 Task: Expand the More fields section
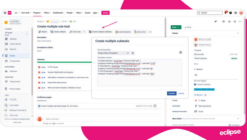tap(206, 119)
